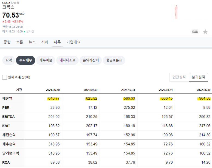Enable 원화로 환산(억) checkbox
Viewport: 212px width, 168px height.
(x=4, y=77)
